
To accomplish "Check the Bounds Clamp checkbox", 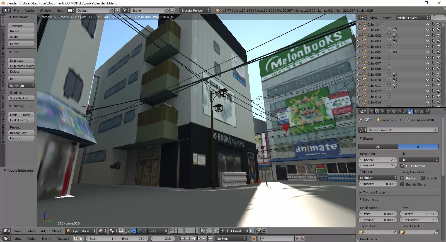I will 403,184.
